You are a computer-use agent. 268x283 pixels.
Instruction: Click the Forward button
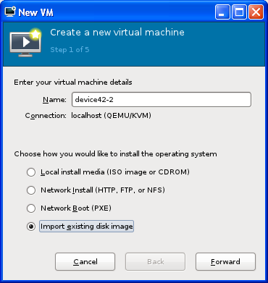pos(225,261)
